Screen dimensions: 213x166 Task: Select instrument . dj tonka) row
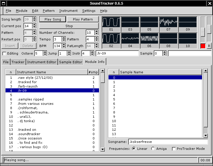coord(52,121)
